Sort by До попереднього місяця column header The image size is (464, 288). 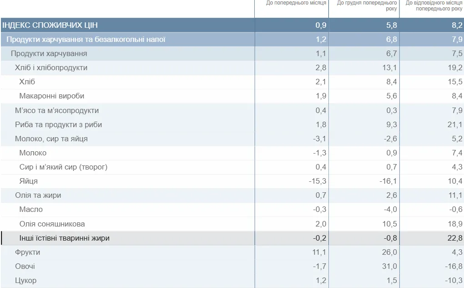point(296,3)
